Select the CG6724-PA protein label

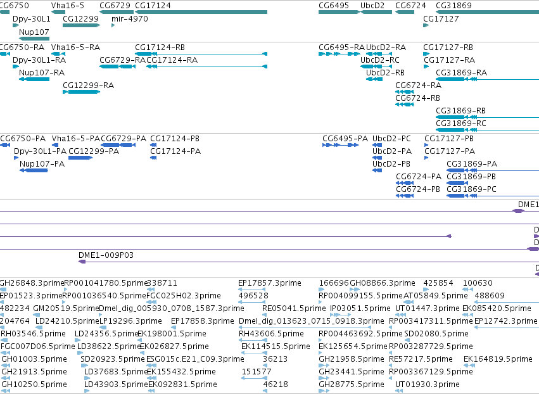click(x=419, y=177)
